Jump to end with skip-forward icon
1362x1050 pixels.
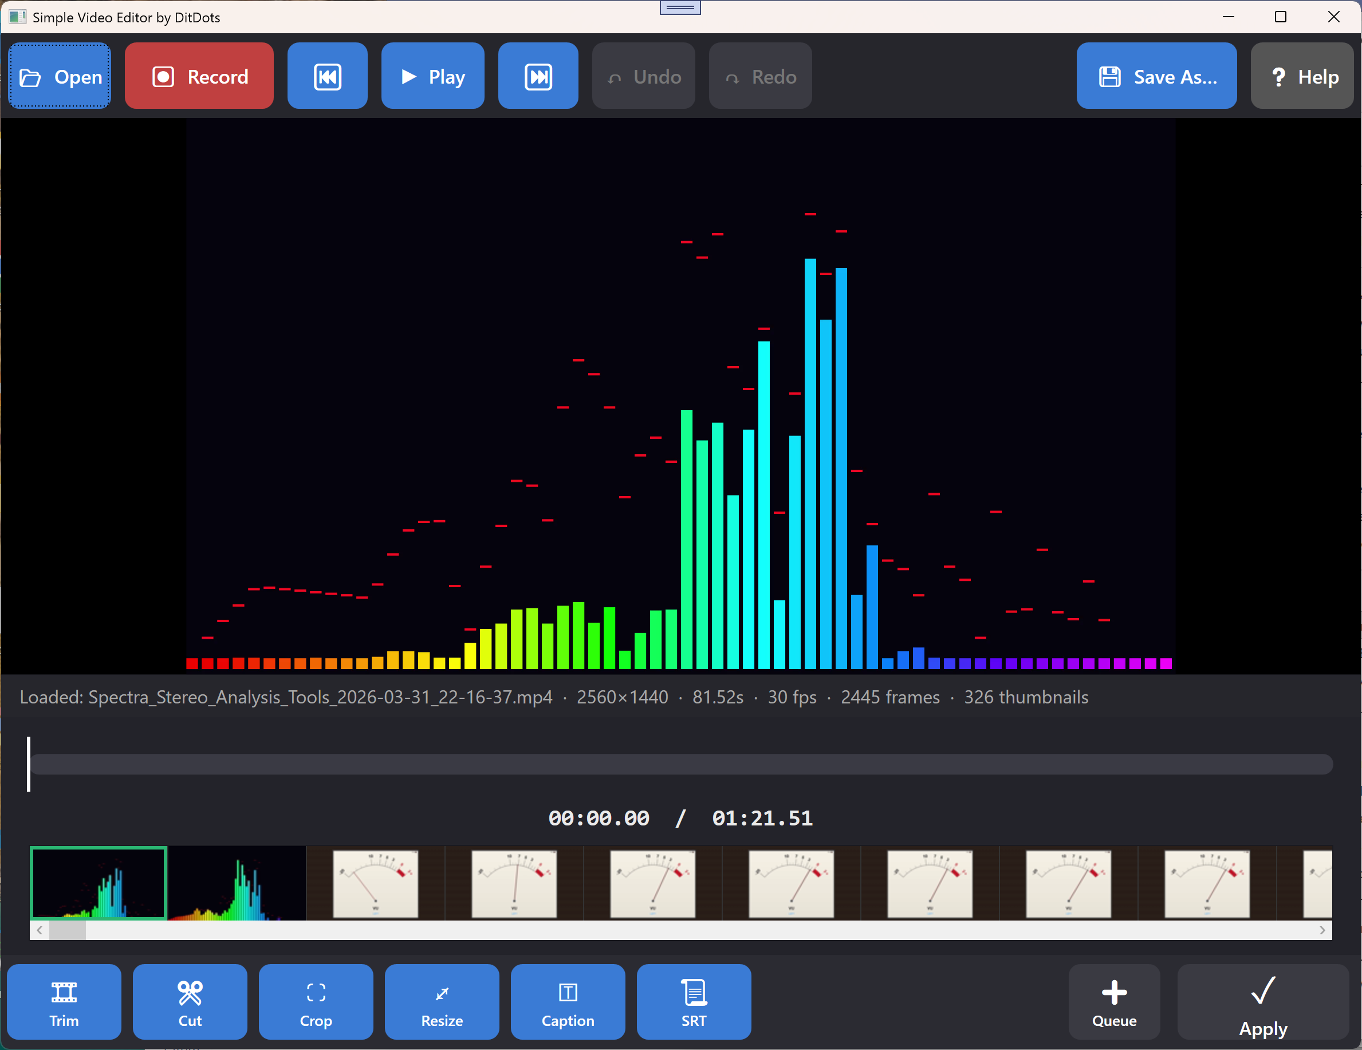click(x=538, y=76)
